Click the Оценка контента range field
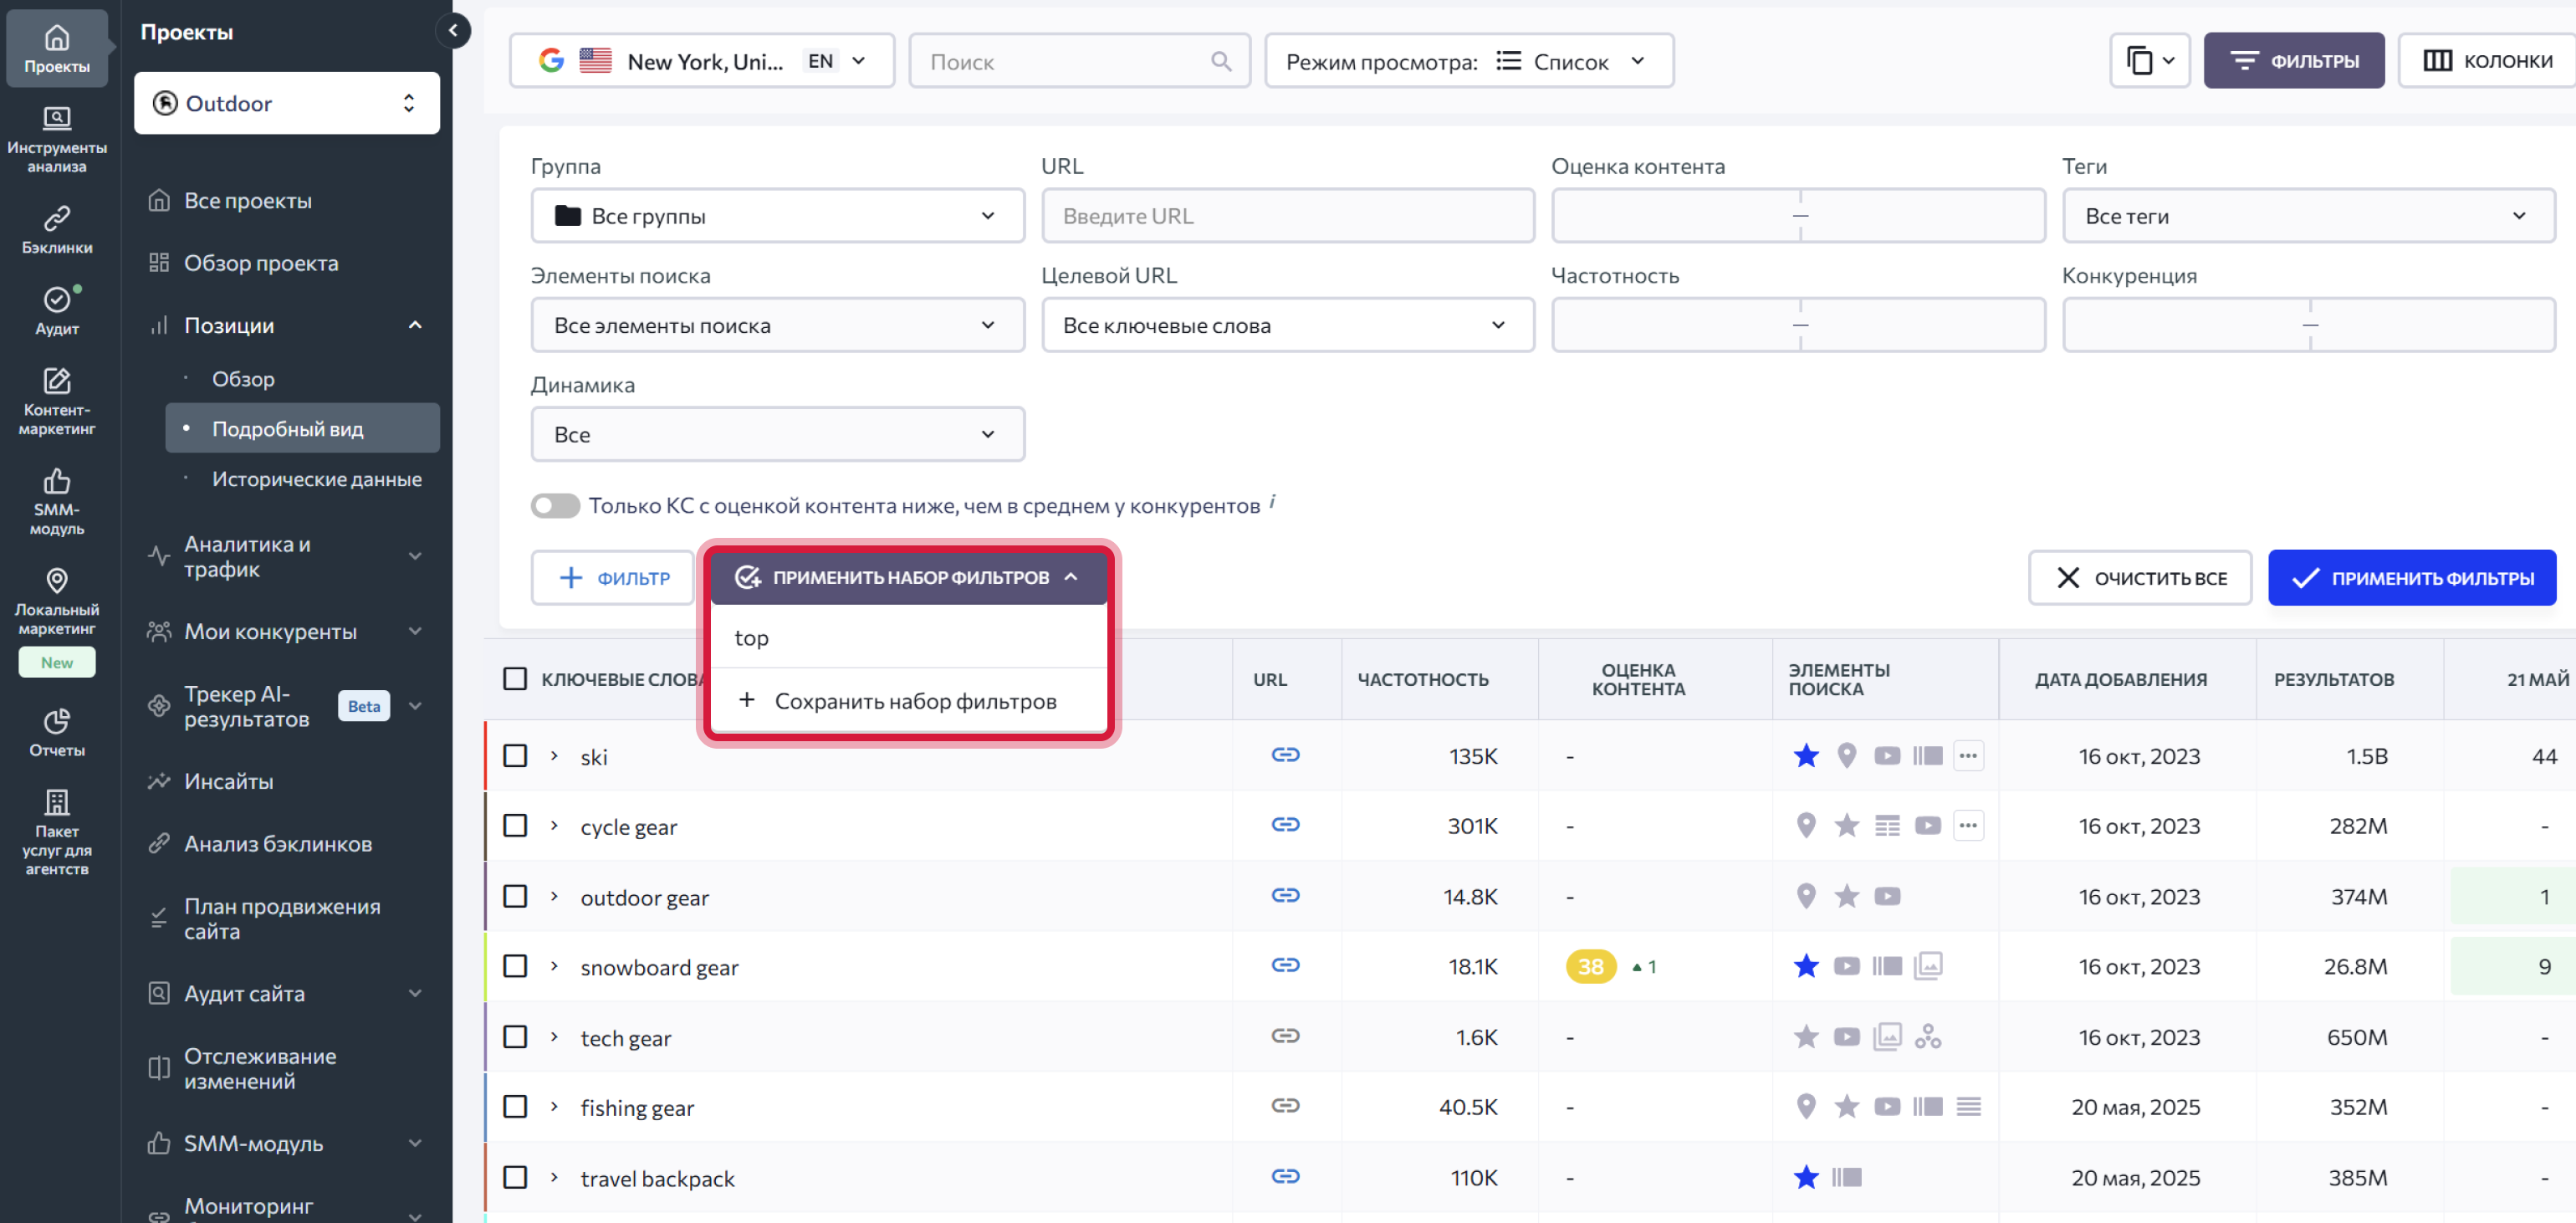The image size is (2576, 1223). click(x=1799, y=216)
